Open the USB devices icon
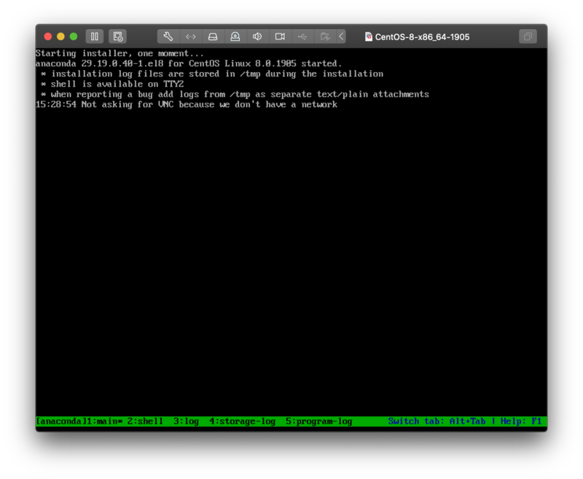 click(x=302, y=36)
